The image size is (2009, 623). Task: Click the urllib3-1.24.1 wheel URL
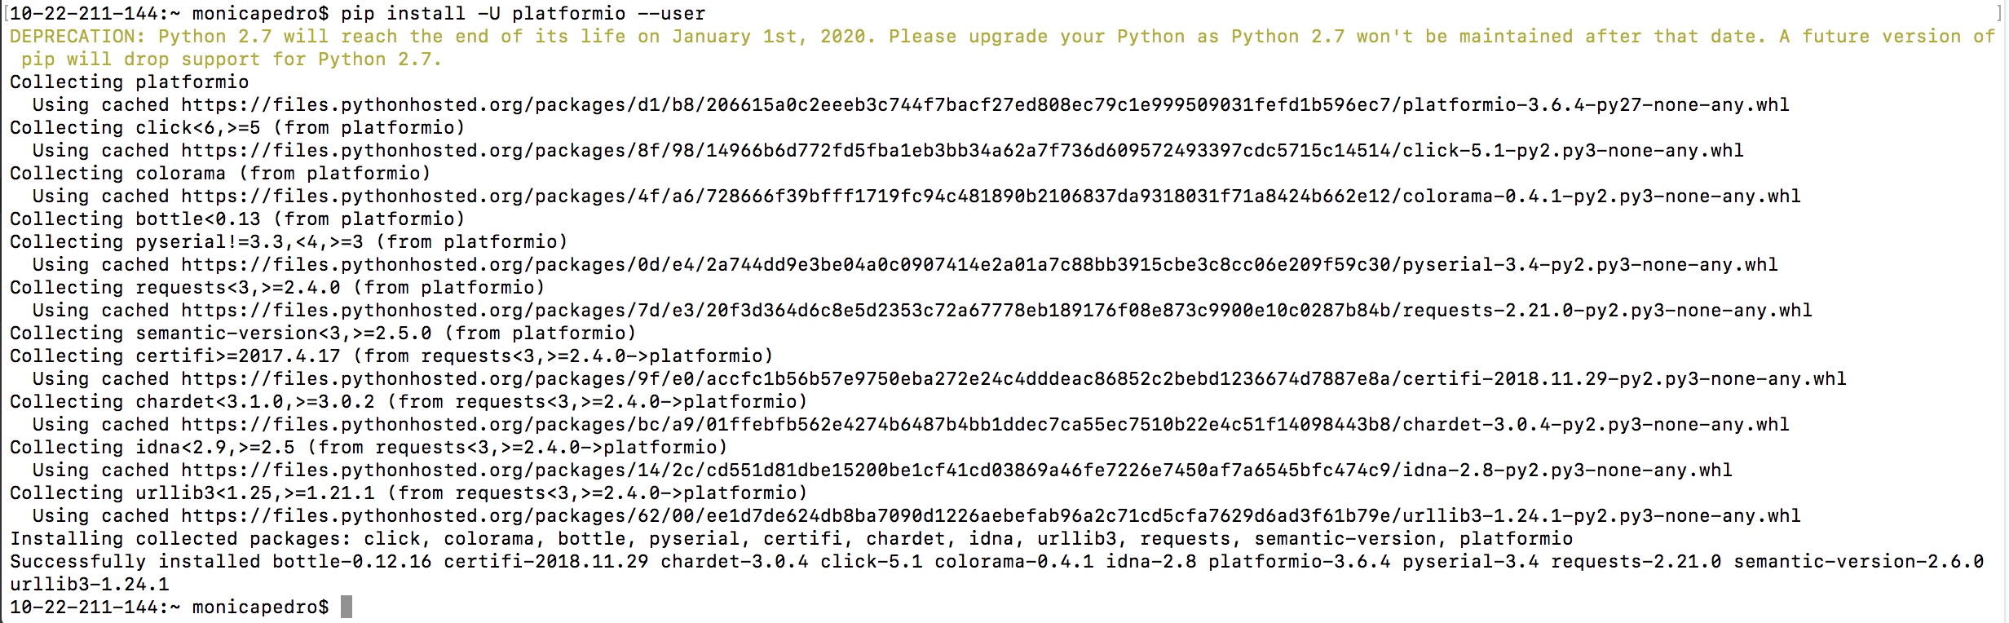coord(991,516)
